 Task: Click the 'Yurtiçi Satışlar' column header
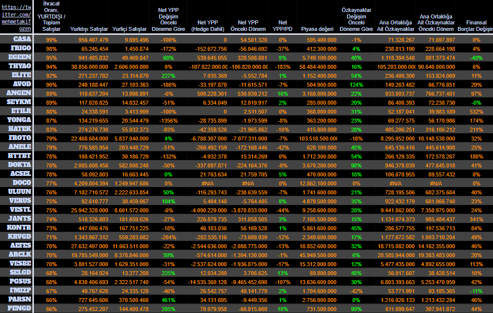(129, 29)
